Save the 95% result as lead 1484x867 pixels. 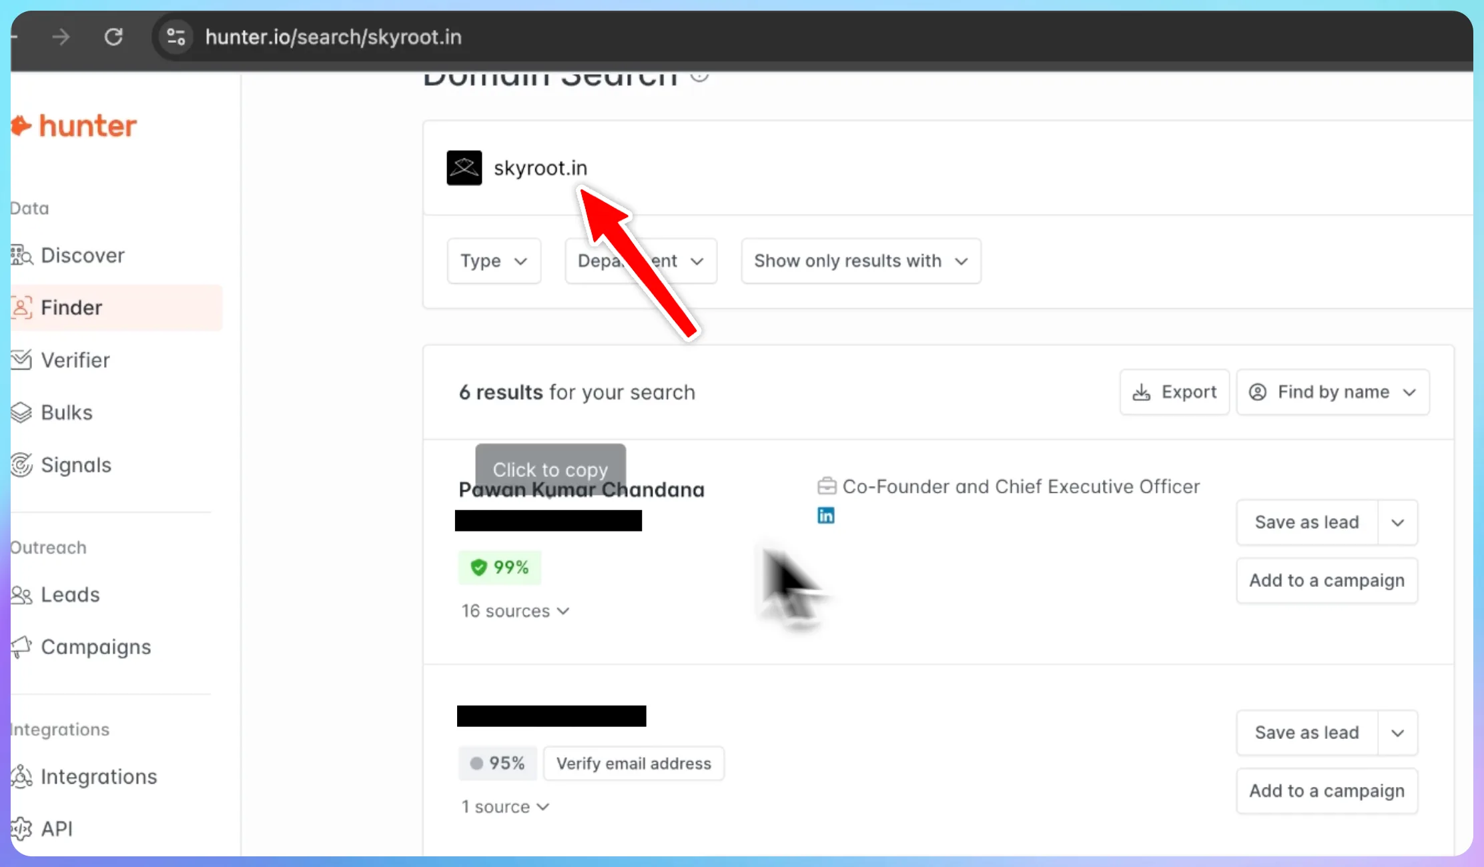pos(1307,732)
